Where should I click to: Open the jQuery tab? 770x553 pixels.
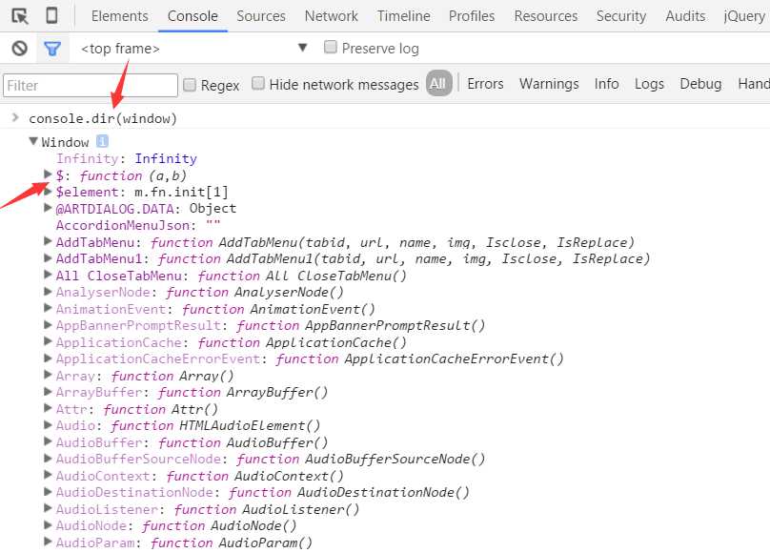tap(744, 15)
